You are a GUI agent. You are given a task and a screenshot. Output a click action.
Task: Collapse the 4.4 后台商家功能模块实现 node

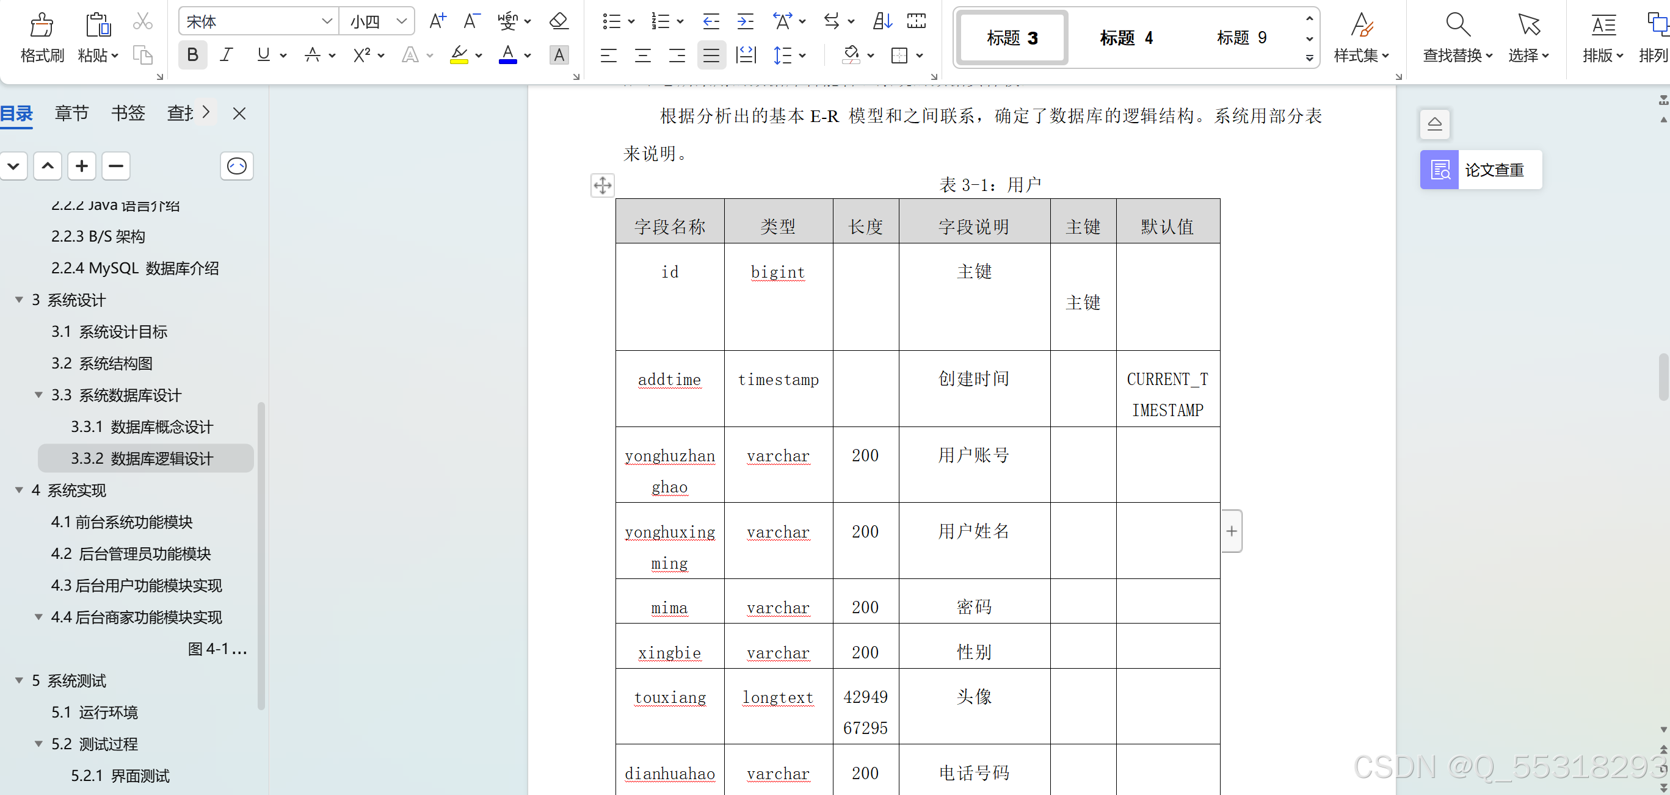click(39, 617)
